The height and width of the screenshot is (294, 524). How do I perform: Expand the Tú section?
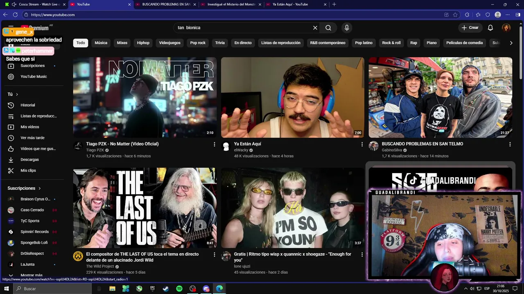(13, 94)
